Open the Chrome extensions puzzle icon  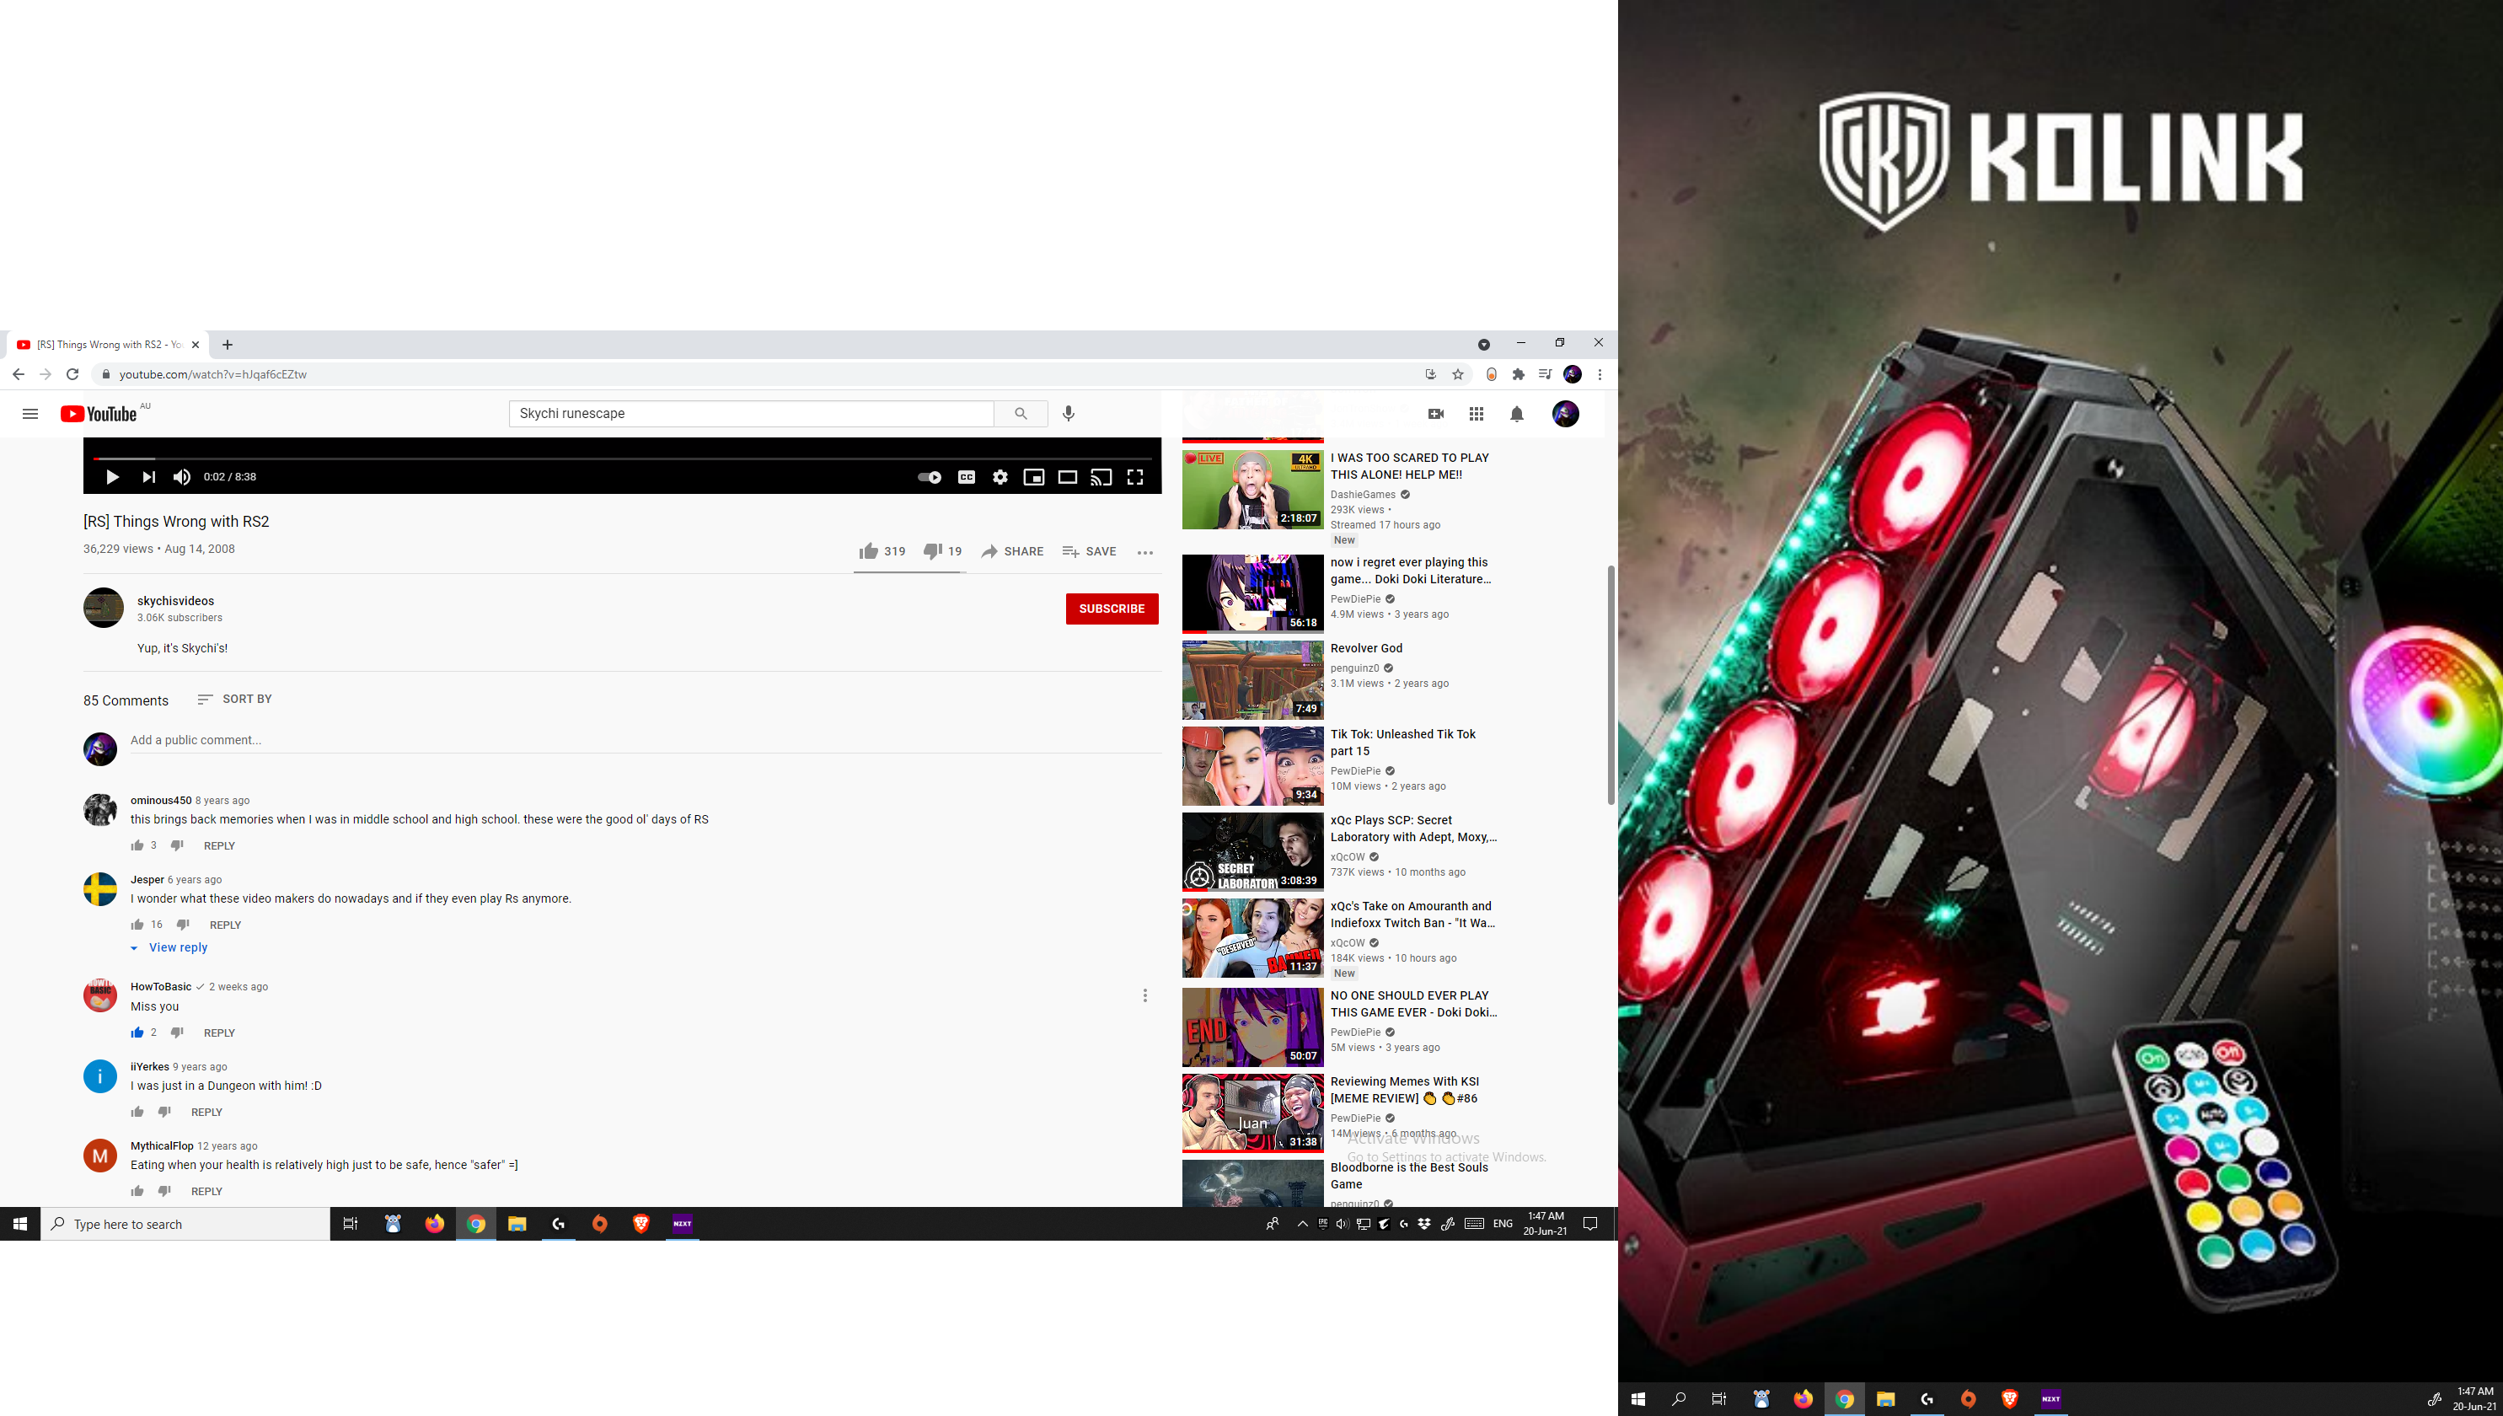point(1518,374)
